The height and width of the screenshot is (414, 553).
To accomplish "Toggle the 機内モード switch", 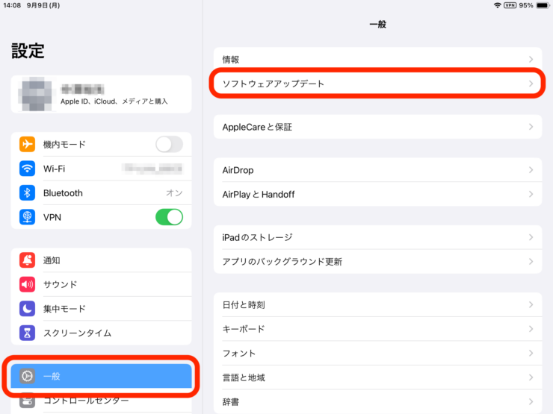I will (x=170, y=144).
